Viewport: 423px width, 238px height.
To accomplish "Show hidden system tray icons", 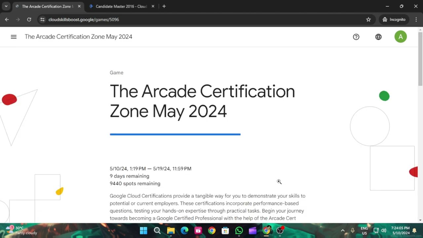I will 343,230.
